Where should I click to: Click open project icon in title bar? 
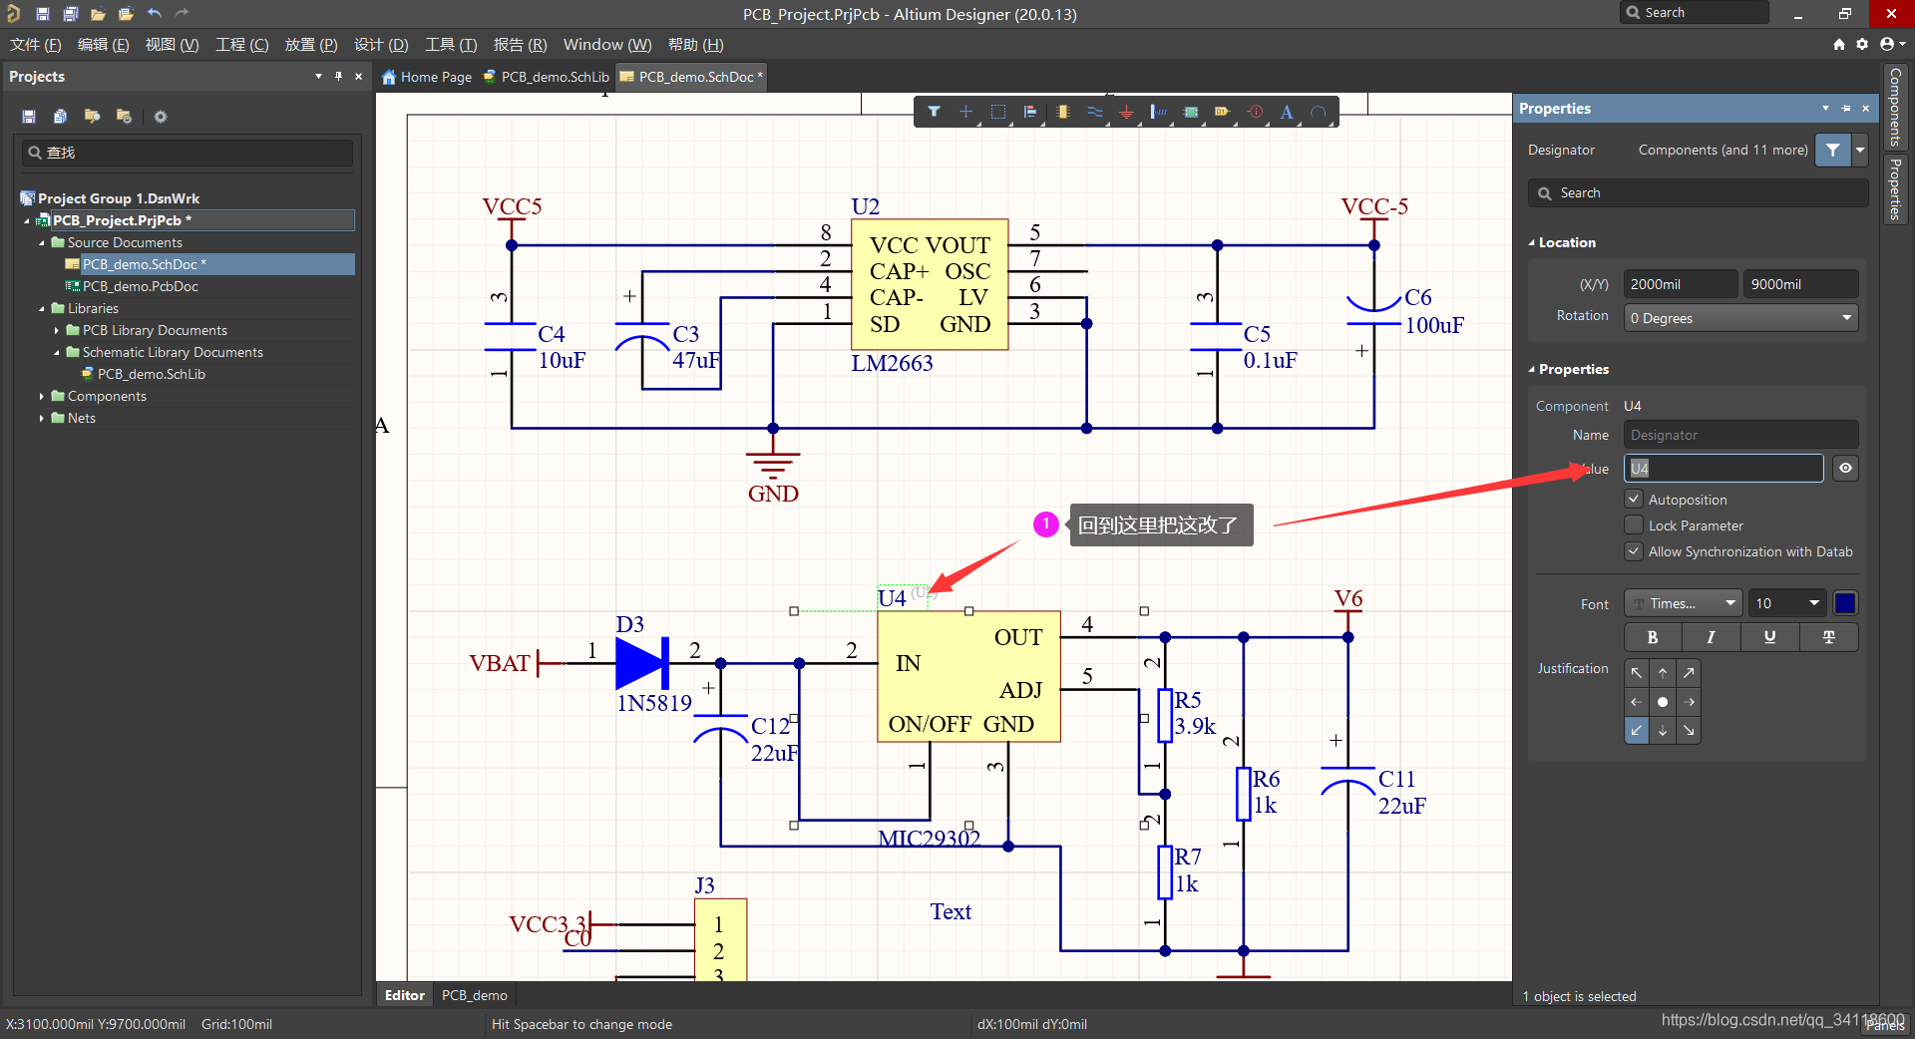coord(126,13)
